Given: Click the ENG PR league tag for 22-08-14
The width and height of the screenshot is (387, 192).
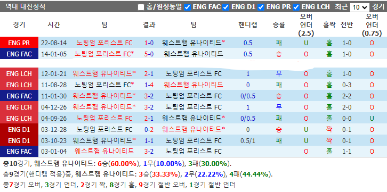Looking at the screenshot, I should (19, 43).
